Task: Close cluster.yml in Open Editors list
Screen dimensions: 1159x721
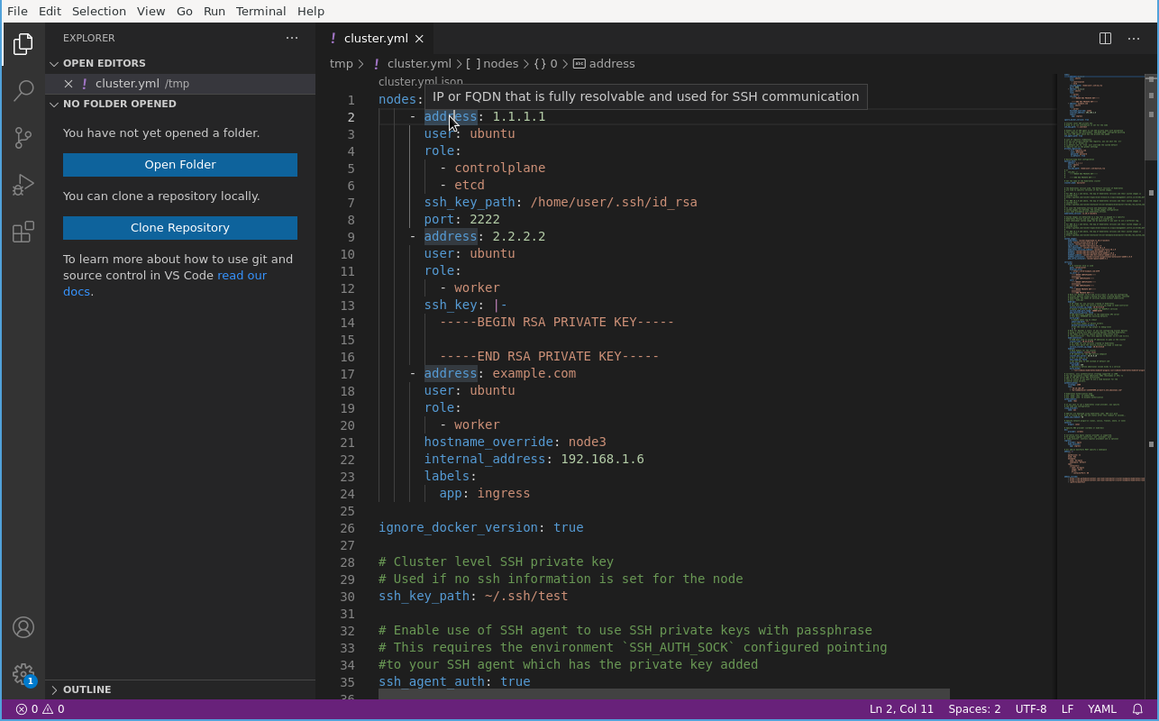Action: [68, 83]
